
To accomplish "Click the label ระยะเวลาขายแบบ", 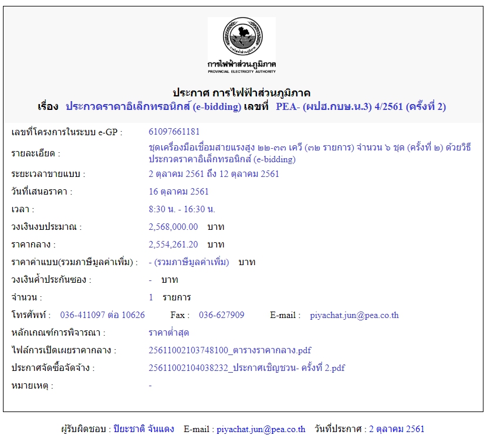I will point(48,173).
